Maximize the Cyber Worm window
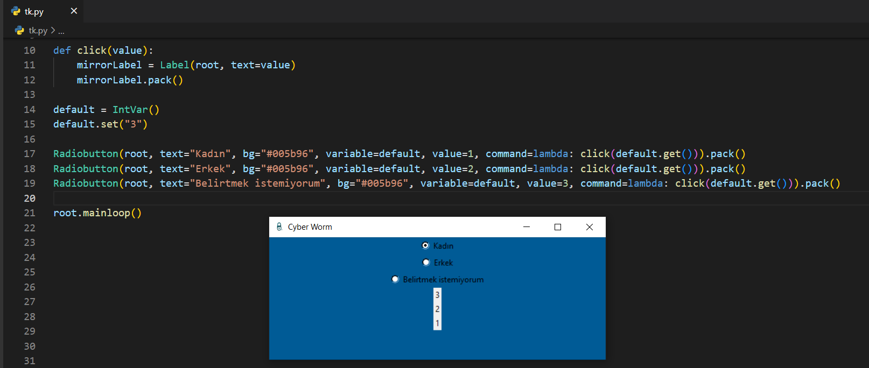 (558, 227)
